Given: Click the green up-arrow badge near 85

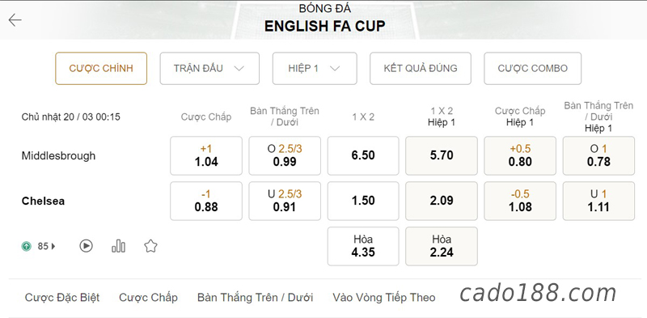Looking at the screenshot, I should 27,247.
